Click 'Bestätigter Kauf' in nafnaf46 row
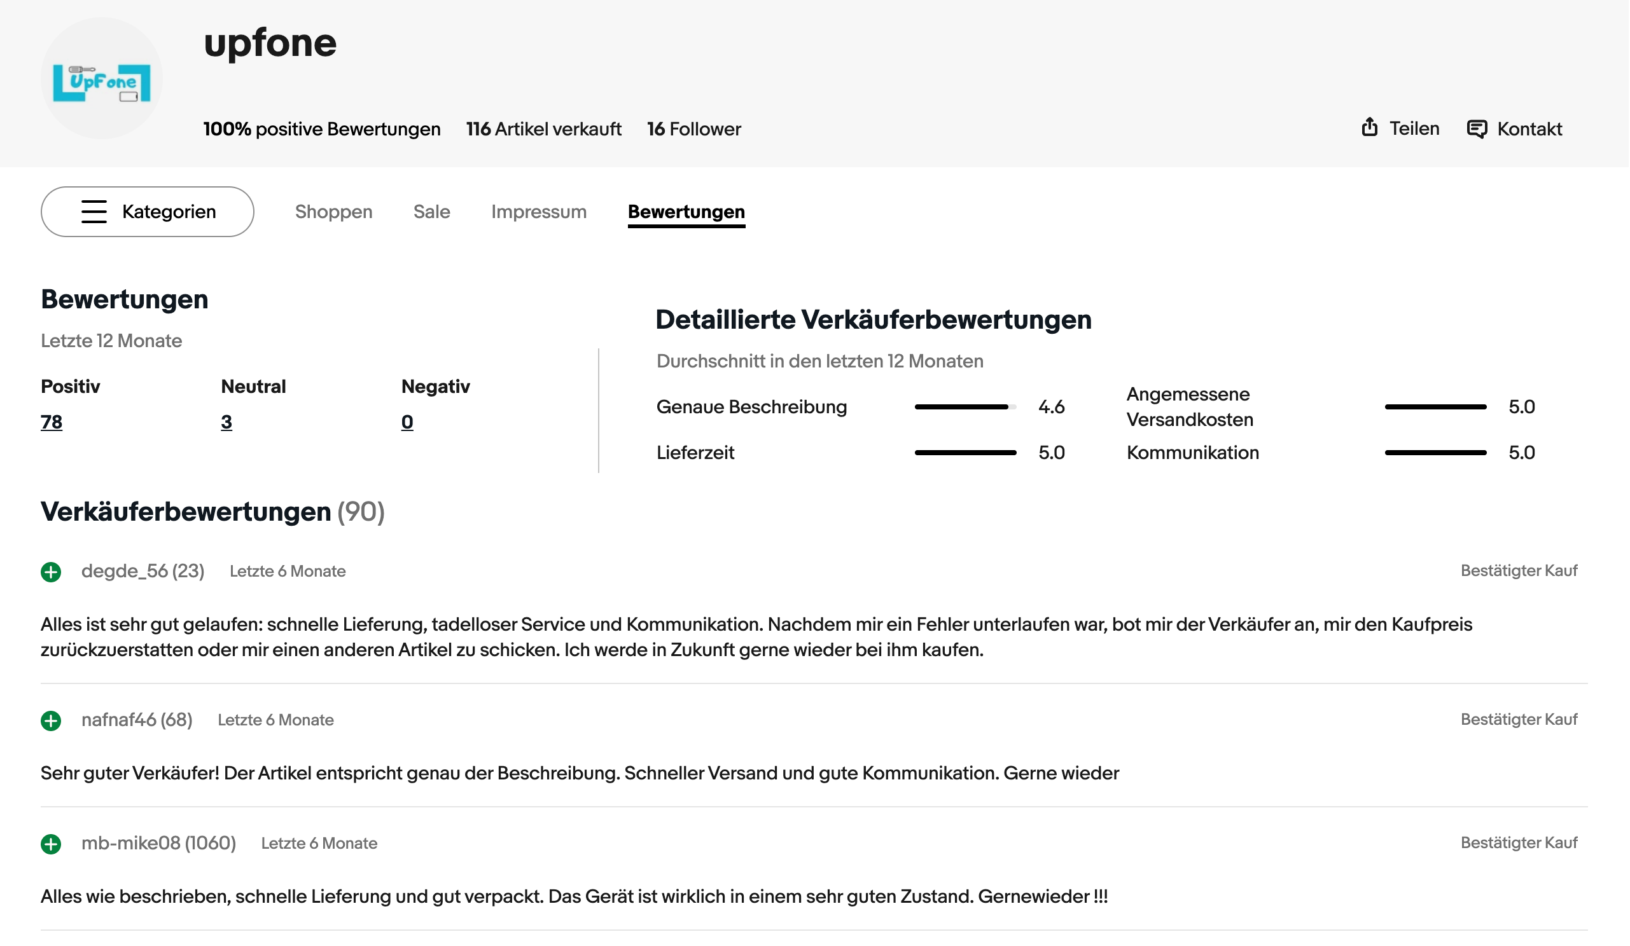The width and height of the screenshot is (1630, 946). (1520, 720)
